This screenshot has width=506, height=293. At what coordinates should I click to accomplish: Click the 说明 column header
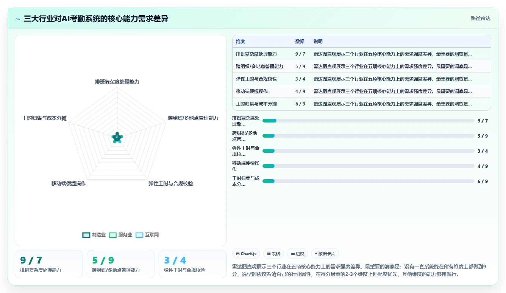[x=318, y=42]
